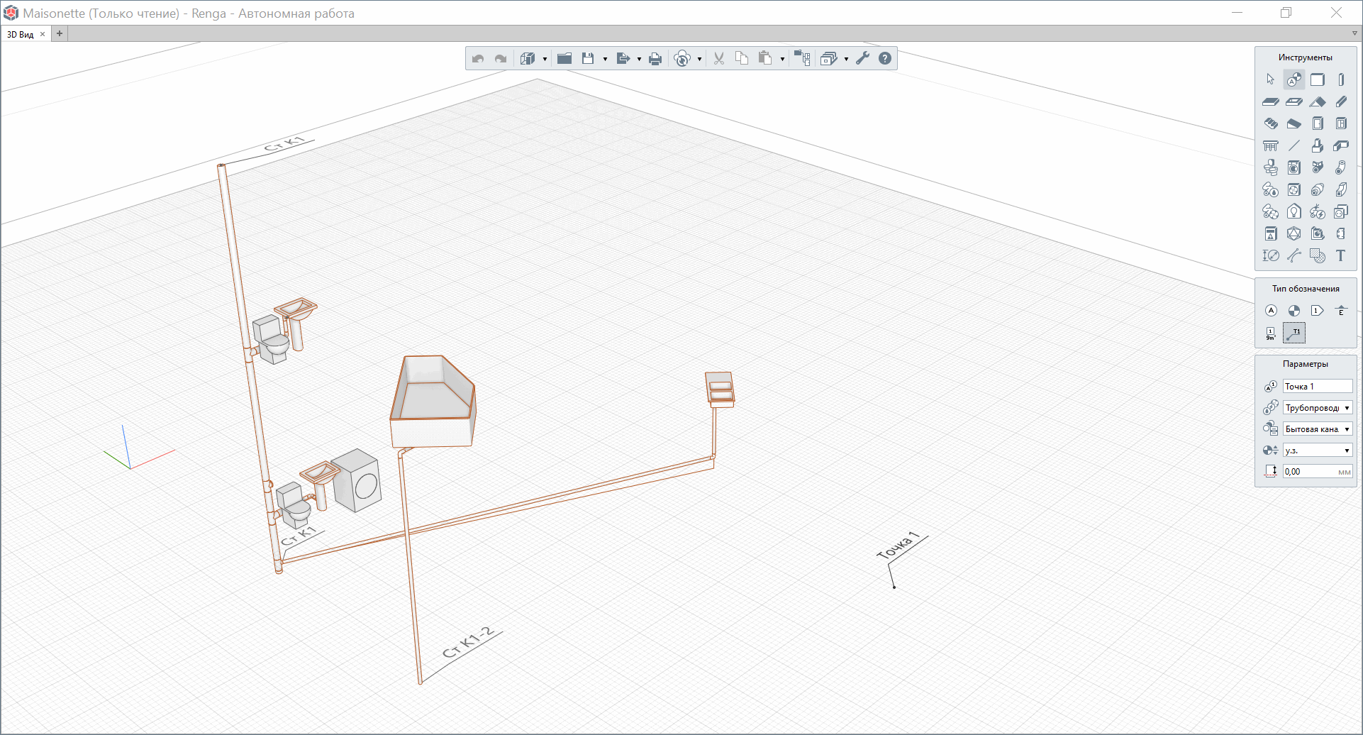Select the Floor slab tool

pos(1270,101)
